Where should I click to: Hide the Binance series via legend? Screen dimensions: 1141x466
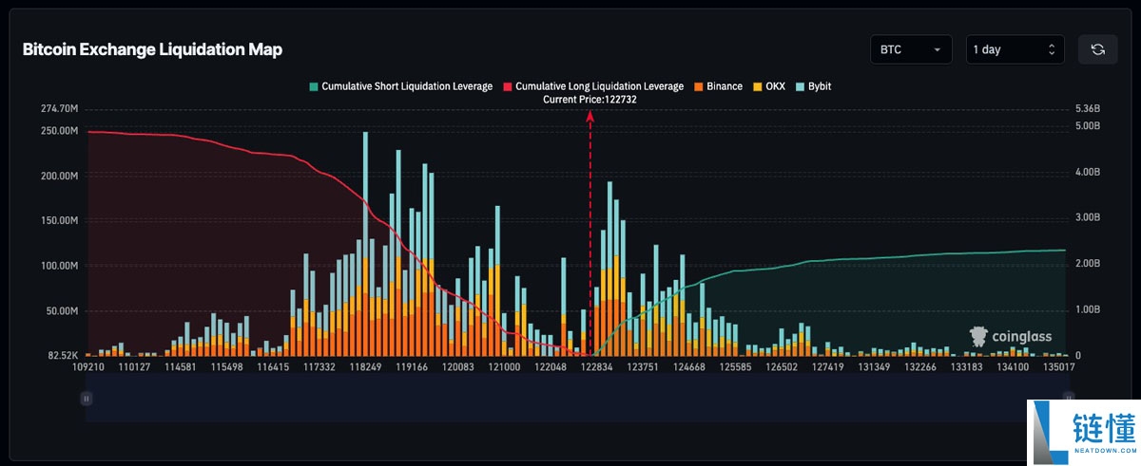tap(718, 86)
